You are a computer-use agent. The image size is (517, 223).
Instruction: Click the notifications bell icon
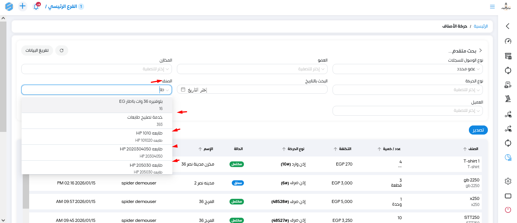pyautogui.click(x=36, y=6)
